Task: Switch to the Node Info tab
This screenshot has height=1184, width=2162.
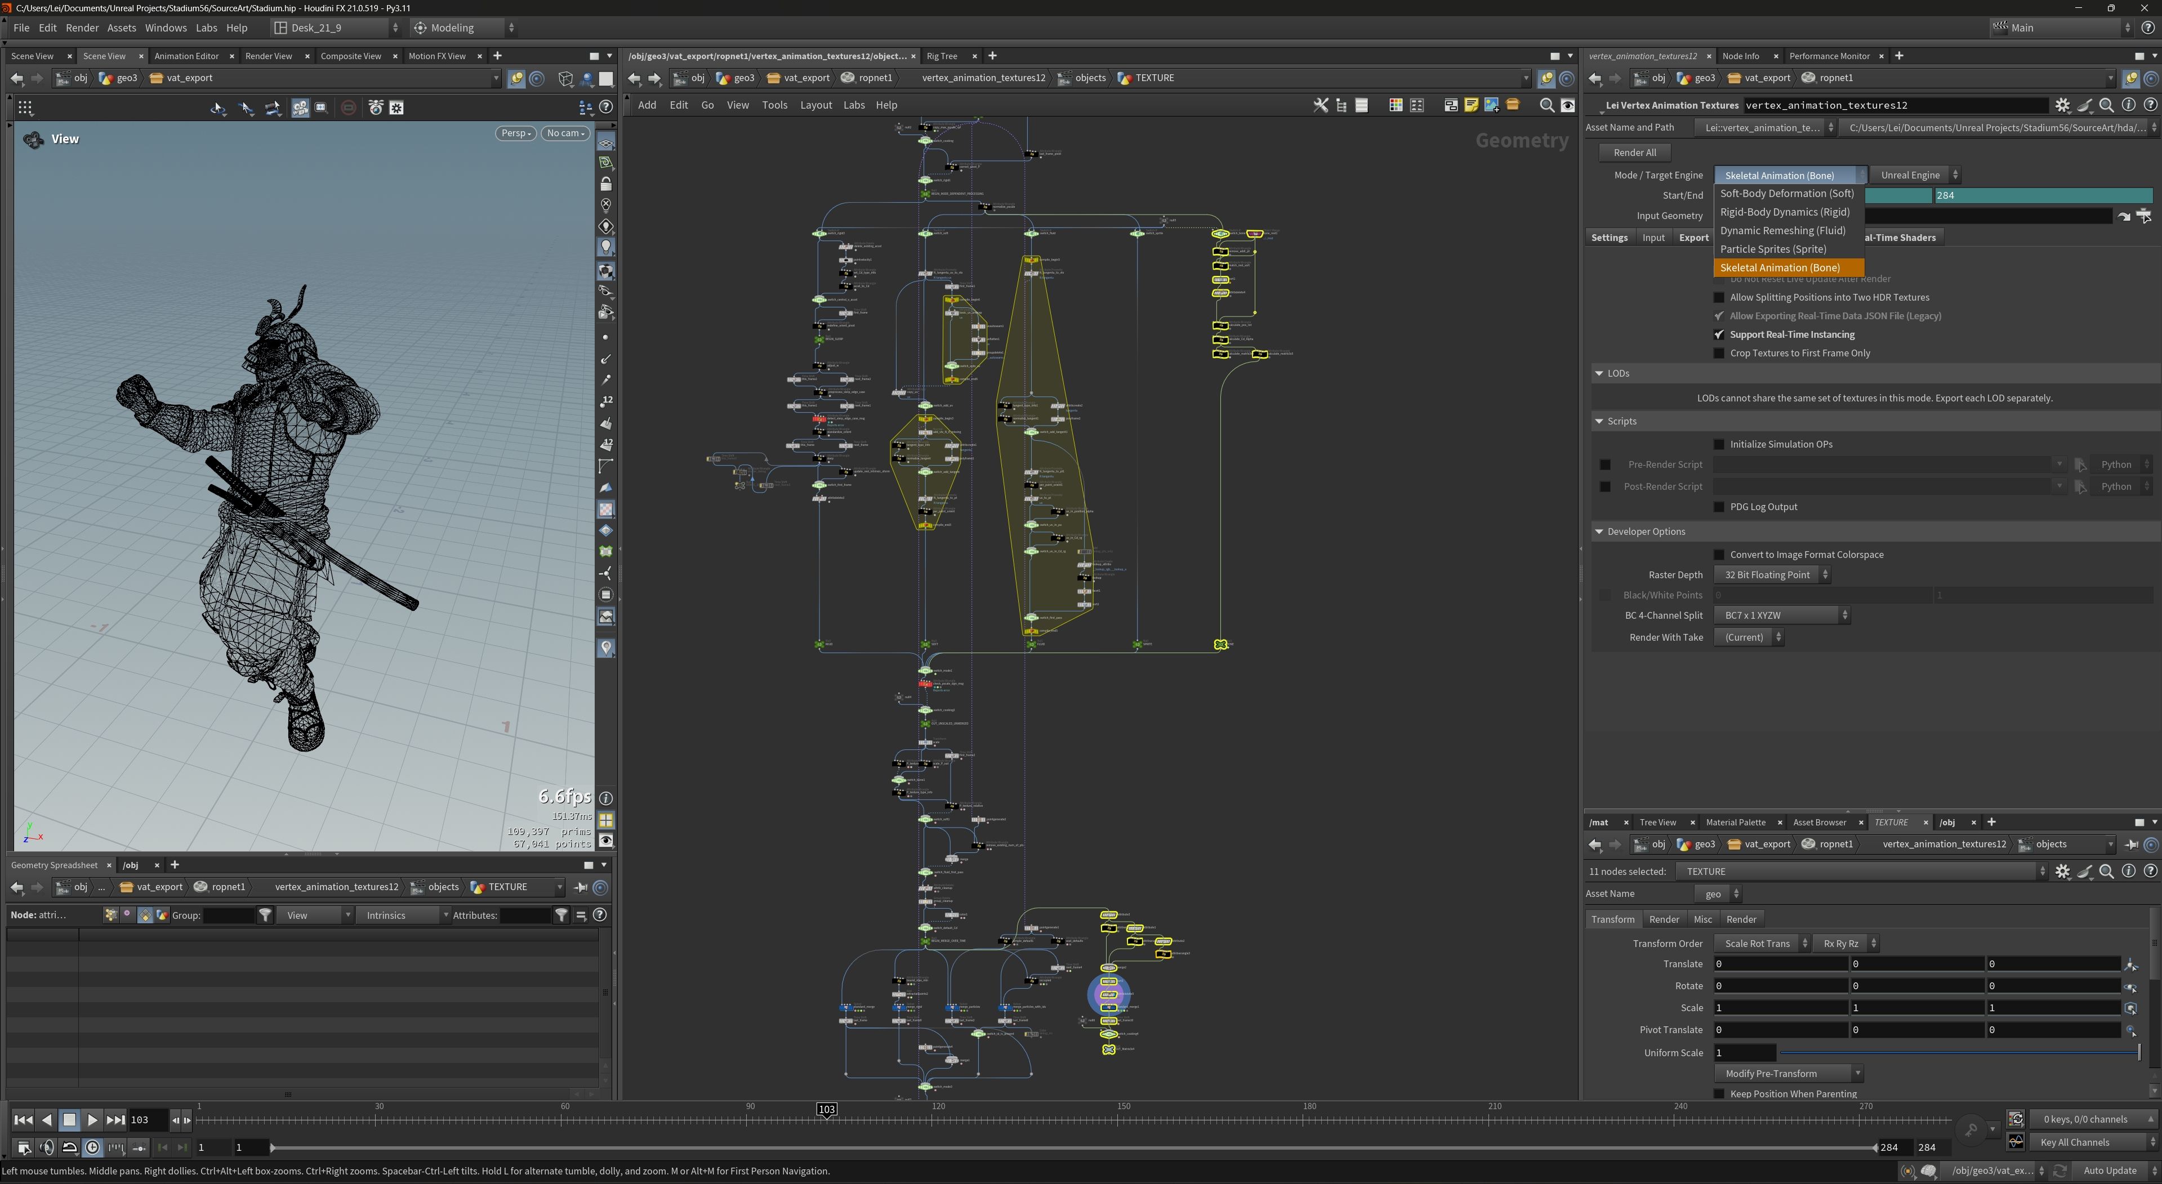Action: click(x=1740, y=56)
